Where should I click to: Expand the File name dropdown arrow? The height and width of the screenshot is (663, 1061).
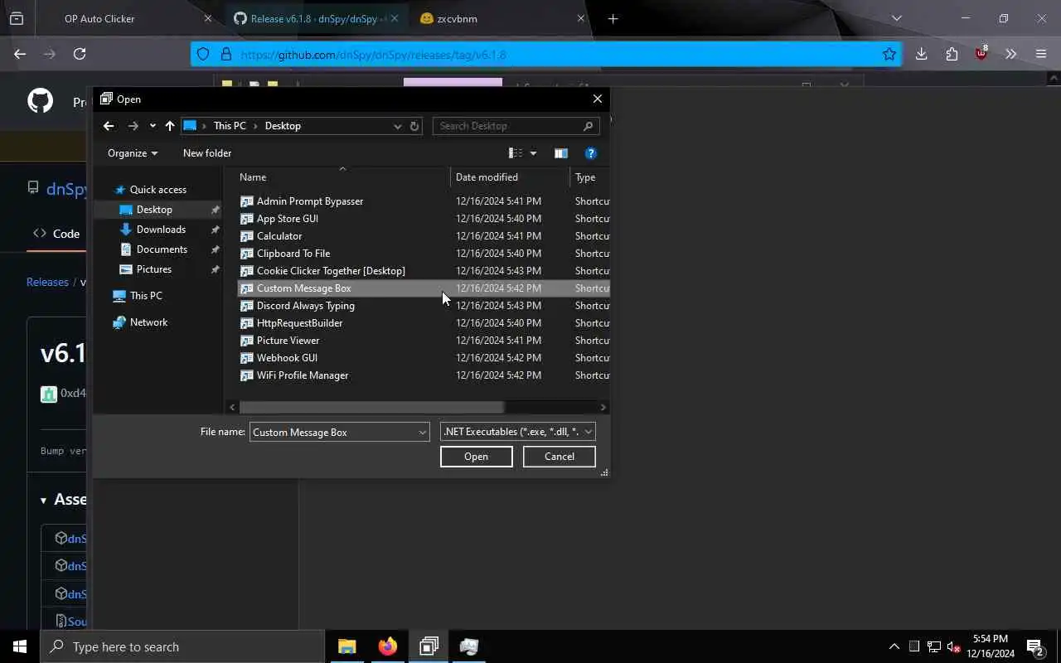(423, 433)
